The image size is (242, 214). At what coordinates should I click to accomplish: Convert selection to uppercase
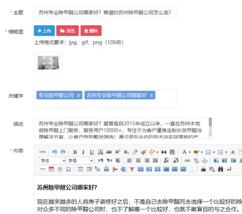tap(166, 161)
